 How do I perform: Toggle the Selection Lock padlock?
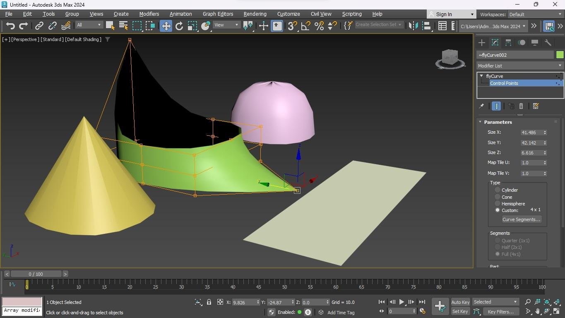[209, 302]
